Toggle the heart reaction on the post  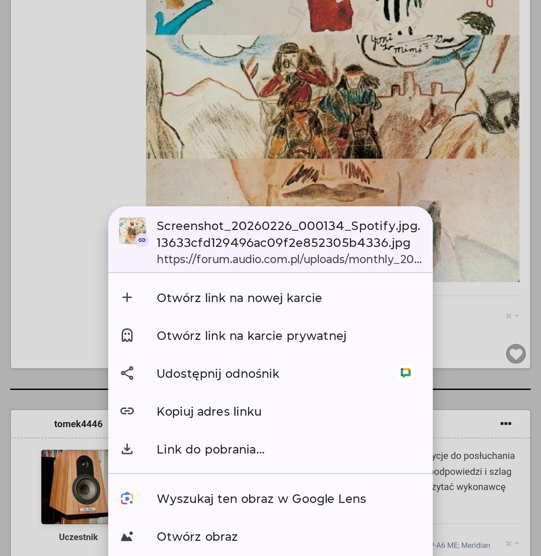516,354
